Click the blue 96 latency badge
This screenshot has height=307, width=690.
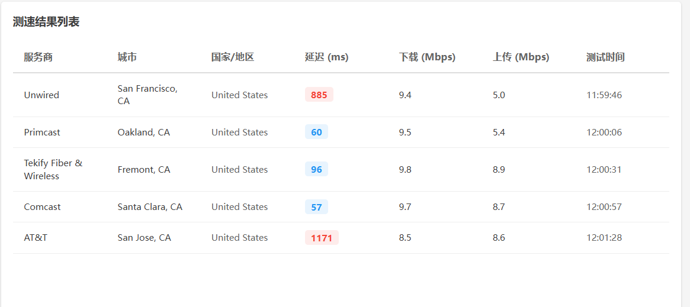pyautogui.click(x=316, y=169)
